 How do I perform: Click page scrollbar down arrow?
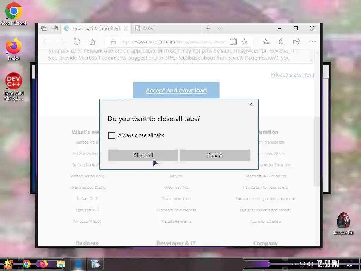[x=317, y=243]
